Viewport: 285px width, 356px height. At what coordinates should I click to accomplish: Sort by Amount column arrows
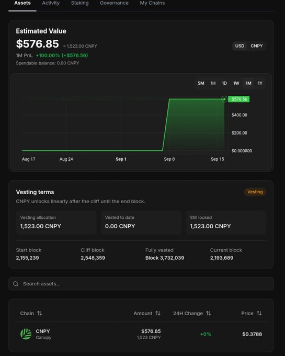pyautogui.click(x=158, y=313)
